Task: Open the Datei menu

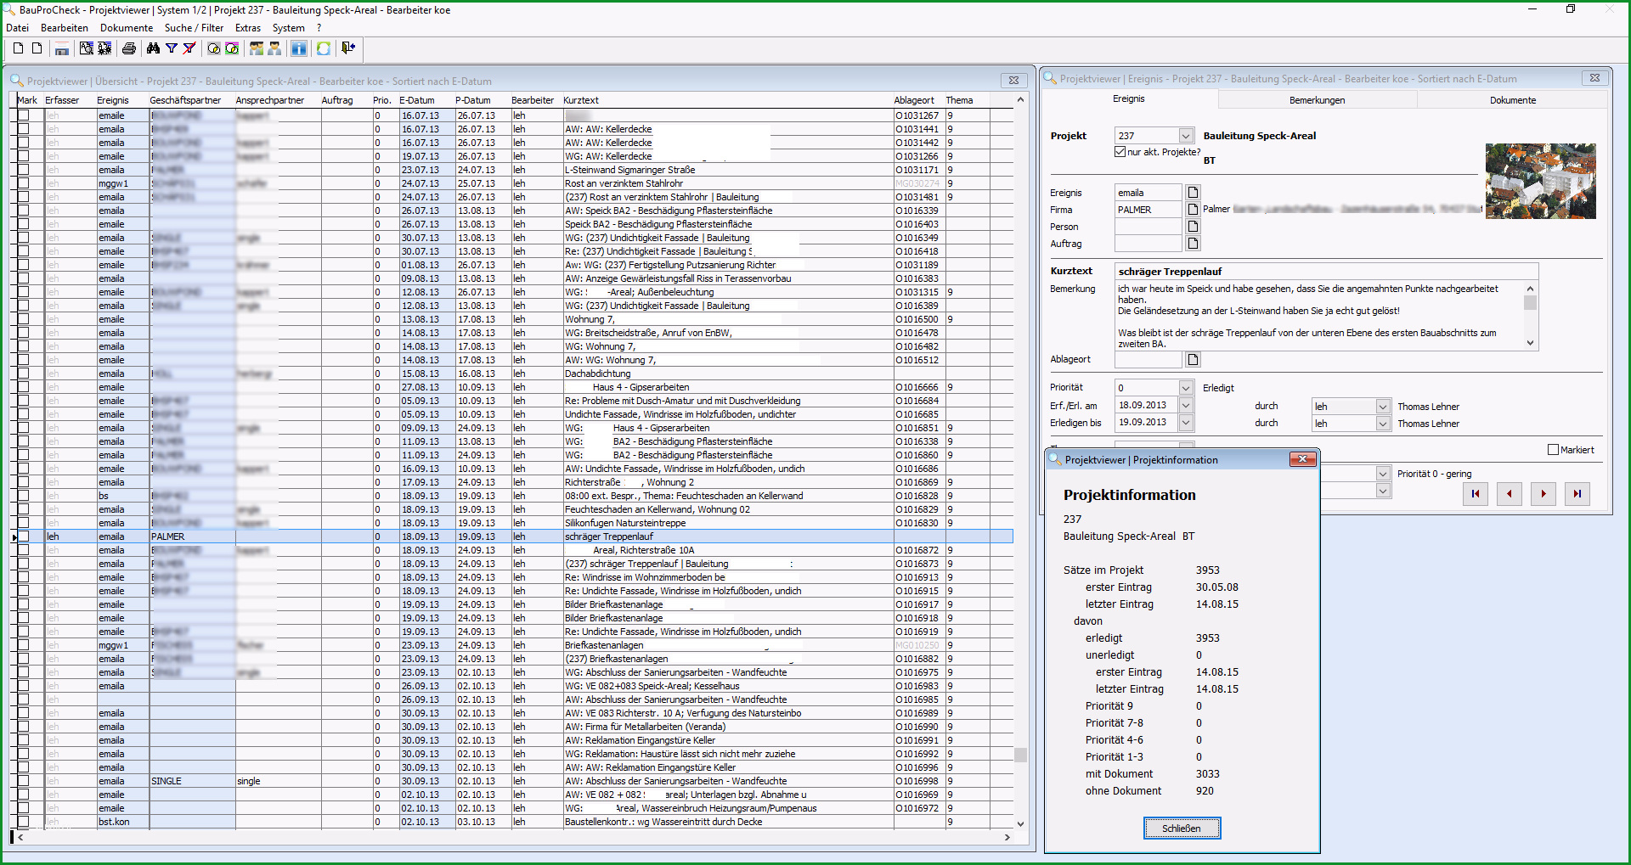Action: (x=17, y=28)
